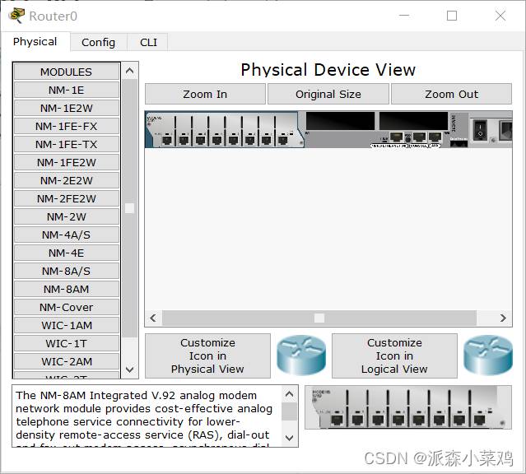Choose the NM-4A/S module
Viewport: 526px width, 474px height.
coord(67,235)
